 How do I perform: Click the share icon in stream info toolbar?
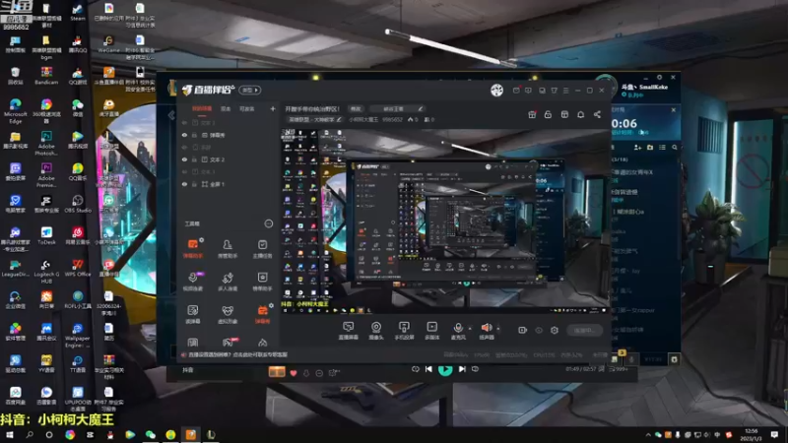pos(597,114)
